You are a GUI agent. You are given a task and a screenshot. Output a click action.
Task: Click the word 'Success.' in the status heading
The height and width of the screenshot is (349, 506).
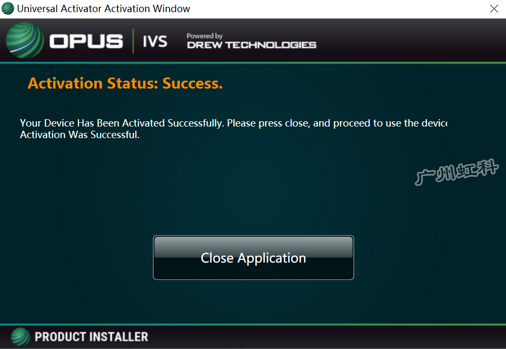pyautogui.click(x=192, y=83)
